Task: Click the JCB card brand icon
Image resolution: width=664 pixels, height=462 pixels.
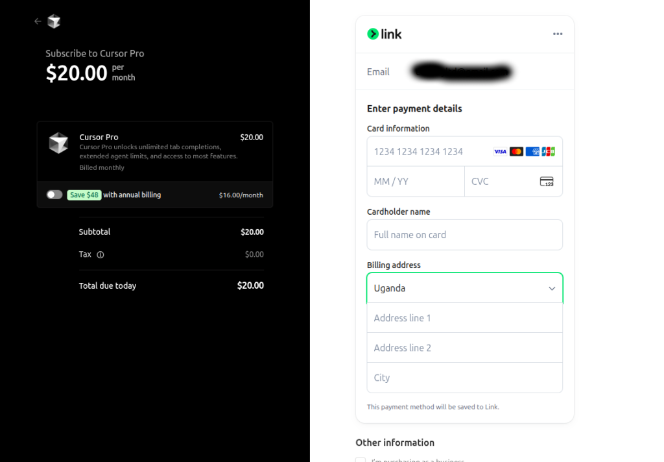Action: [549, 151]
